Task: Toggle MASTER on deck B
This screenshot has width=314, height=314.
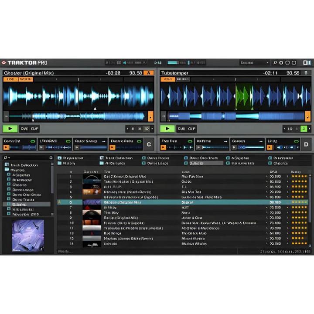Action: (183, 79)
